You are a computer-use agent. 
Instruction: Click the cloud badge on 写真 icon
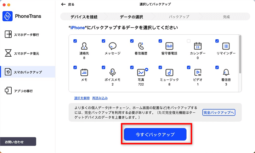pyautogui.click(x=147, y=69)
